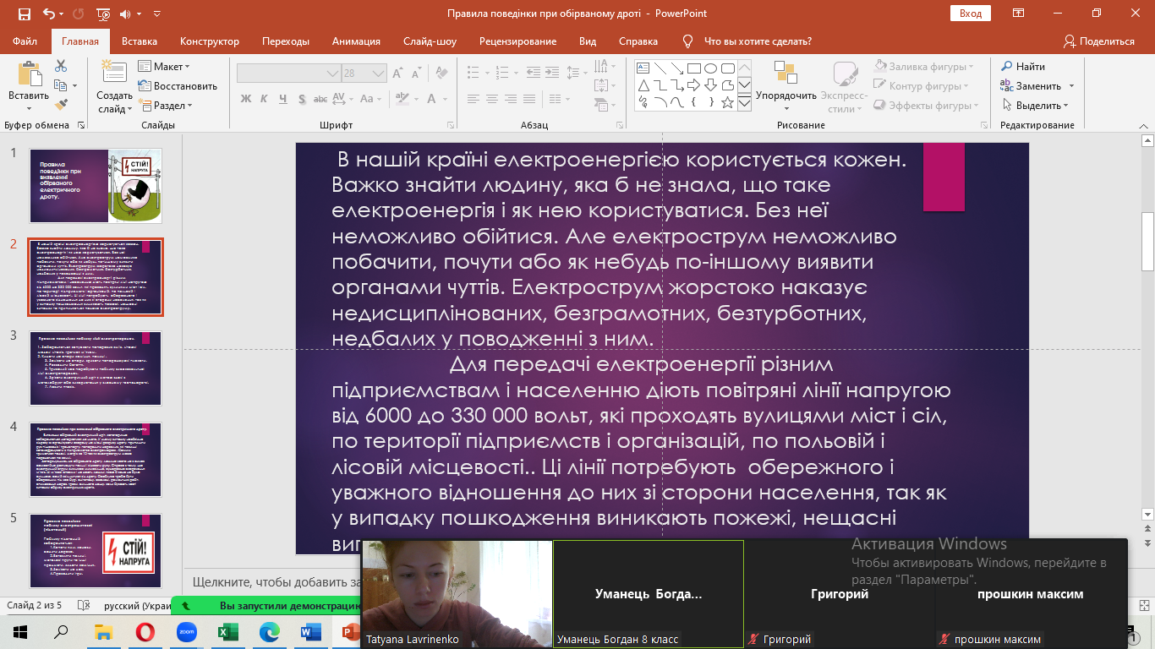
Task: Select the font color A button
Action: (x=430, y=99)
